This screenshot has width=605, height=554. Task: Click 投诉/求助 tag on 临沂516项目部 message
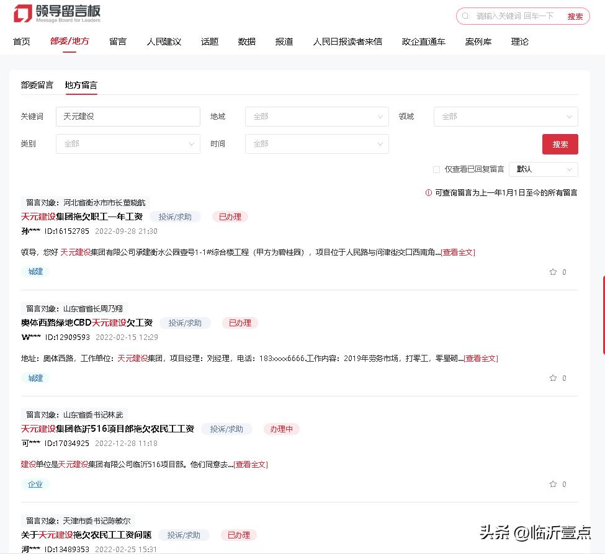click(x=226, y=429)
